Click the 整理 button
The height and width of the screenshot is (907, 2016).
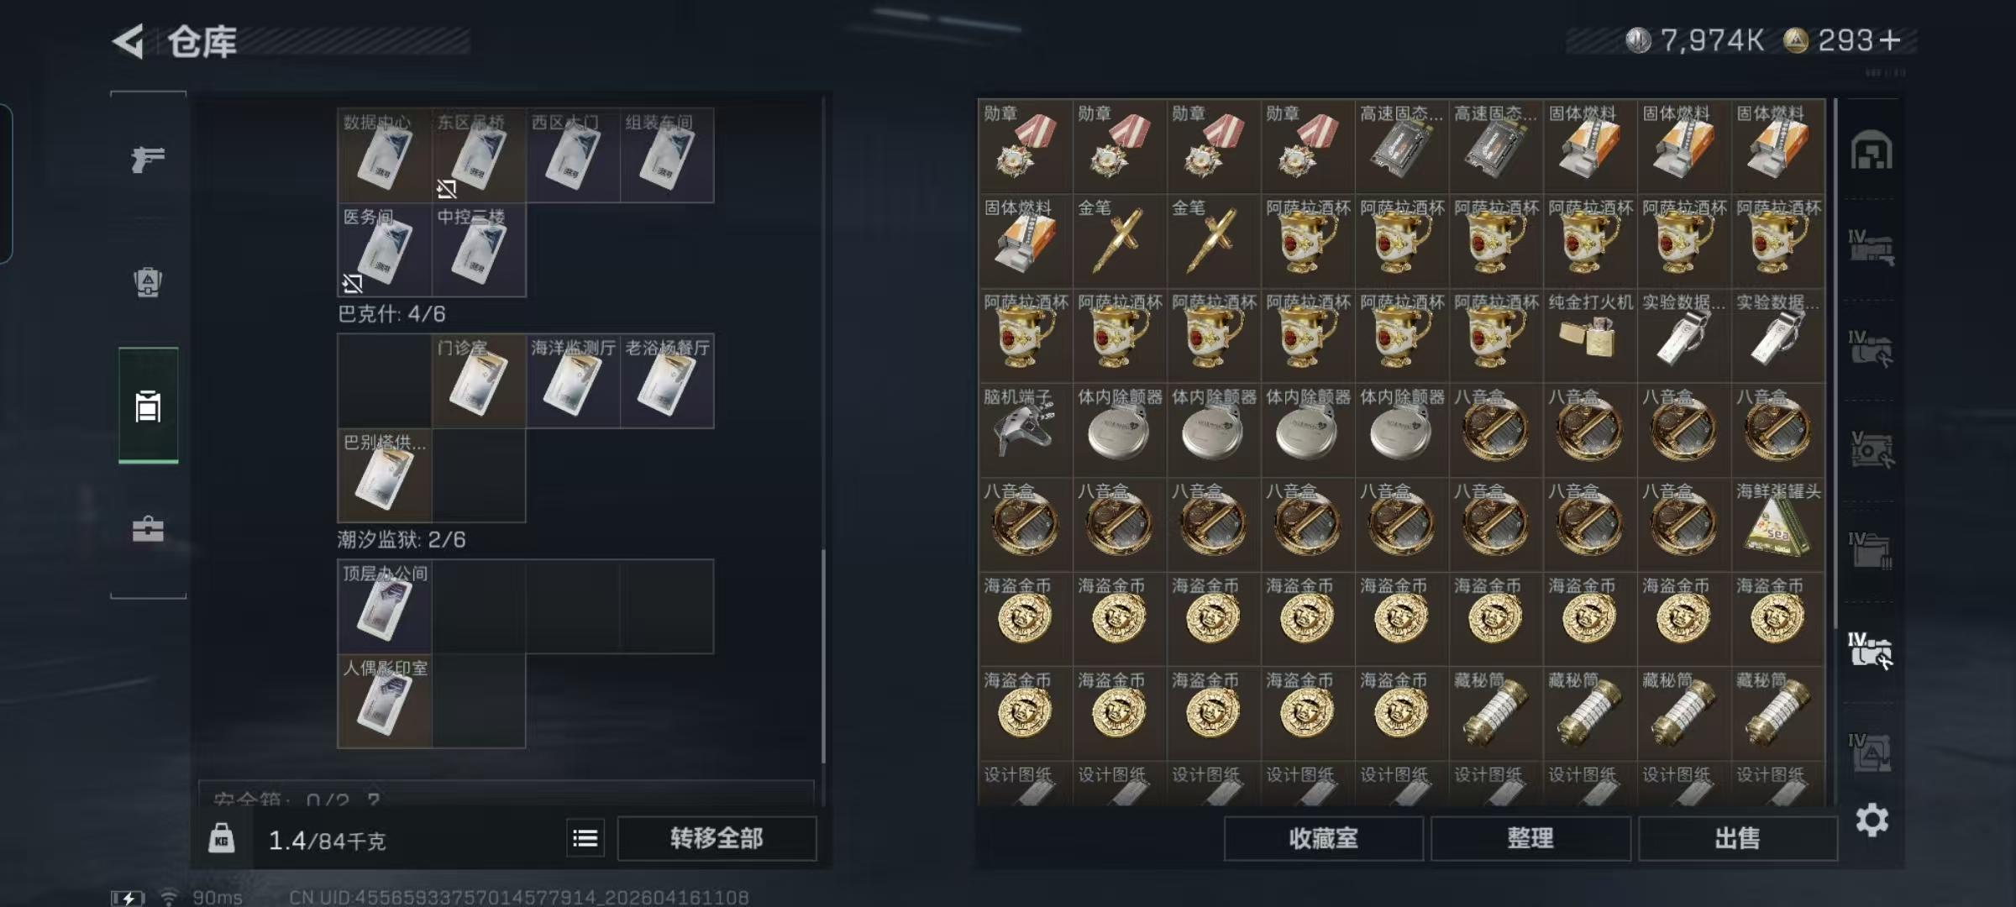tap(1530, 838)
